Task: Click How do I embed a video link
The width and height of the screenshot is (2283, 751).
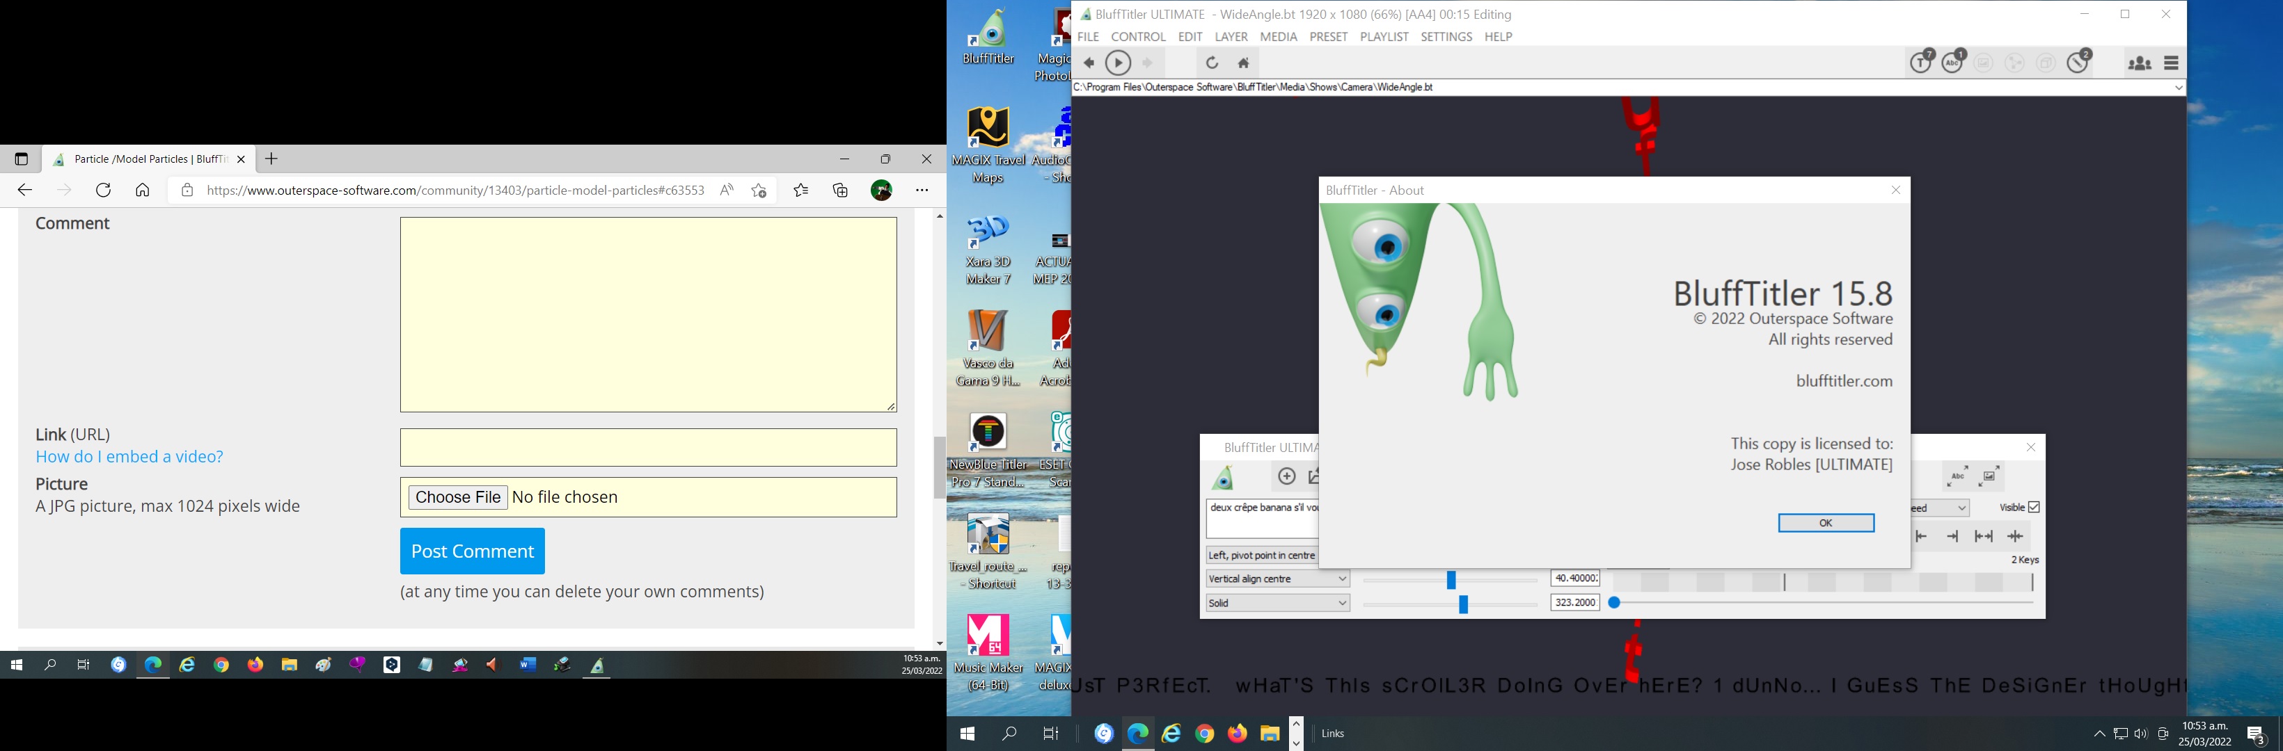Action: coord(129,457)
